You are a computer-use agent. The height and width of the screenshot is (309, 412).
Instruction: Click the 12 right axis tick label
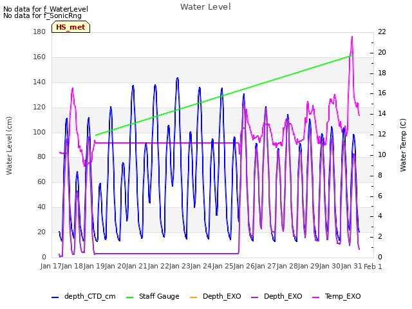click(x=382, y=135)
